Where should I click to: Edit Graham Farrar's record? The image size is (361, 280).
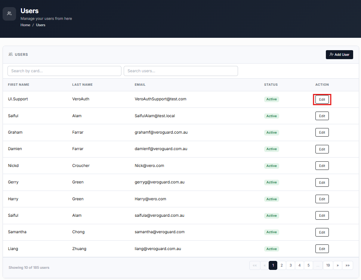click(322, 133)
